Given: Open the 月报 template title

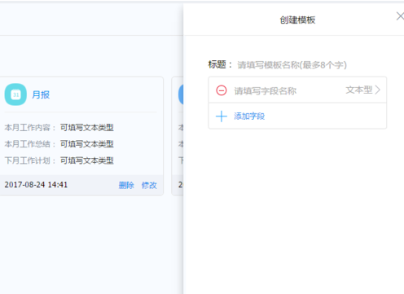Looking at the screenshot, I should 41,94.
